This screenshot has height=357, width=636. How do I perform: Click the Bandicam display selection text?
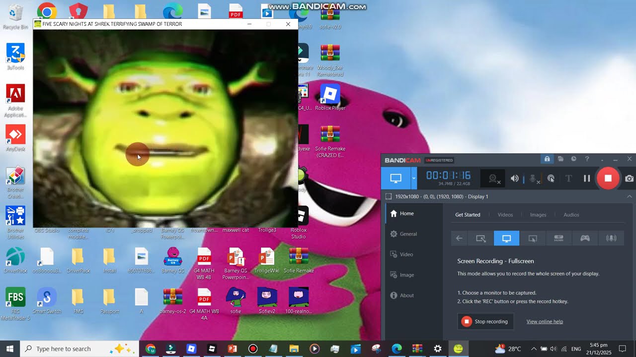pos(442,196)
